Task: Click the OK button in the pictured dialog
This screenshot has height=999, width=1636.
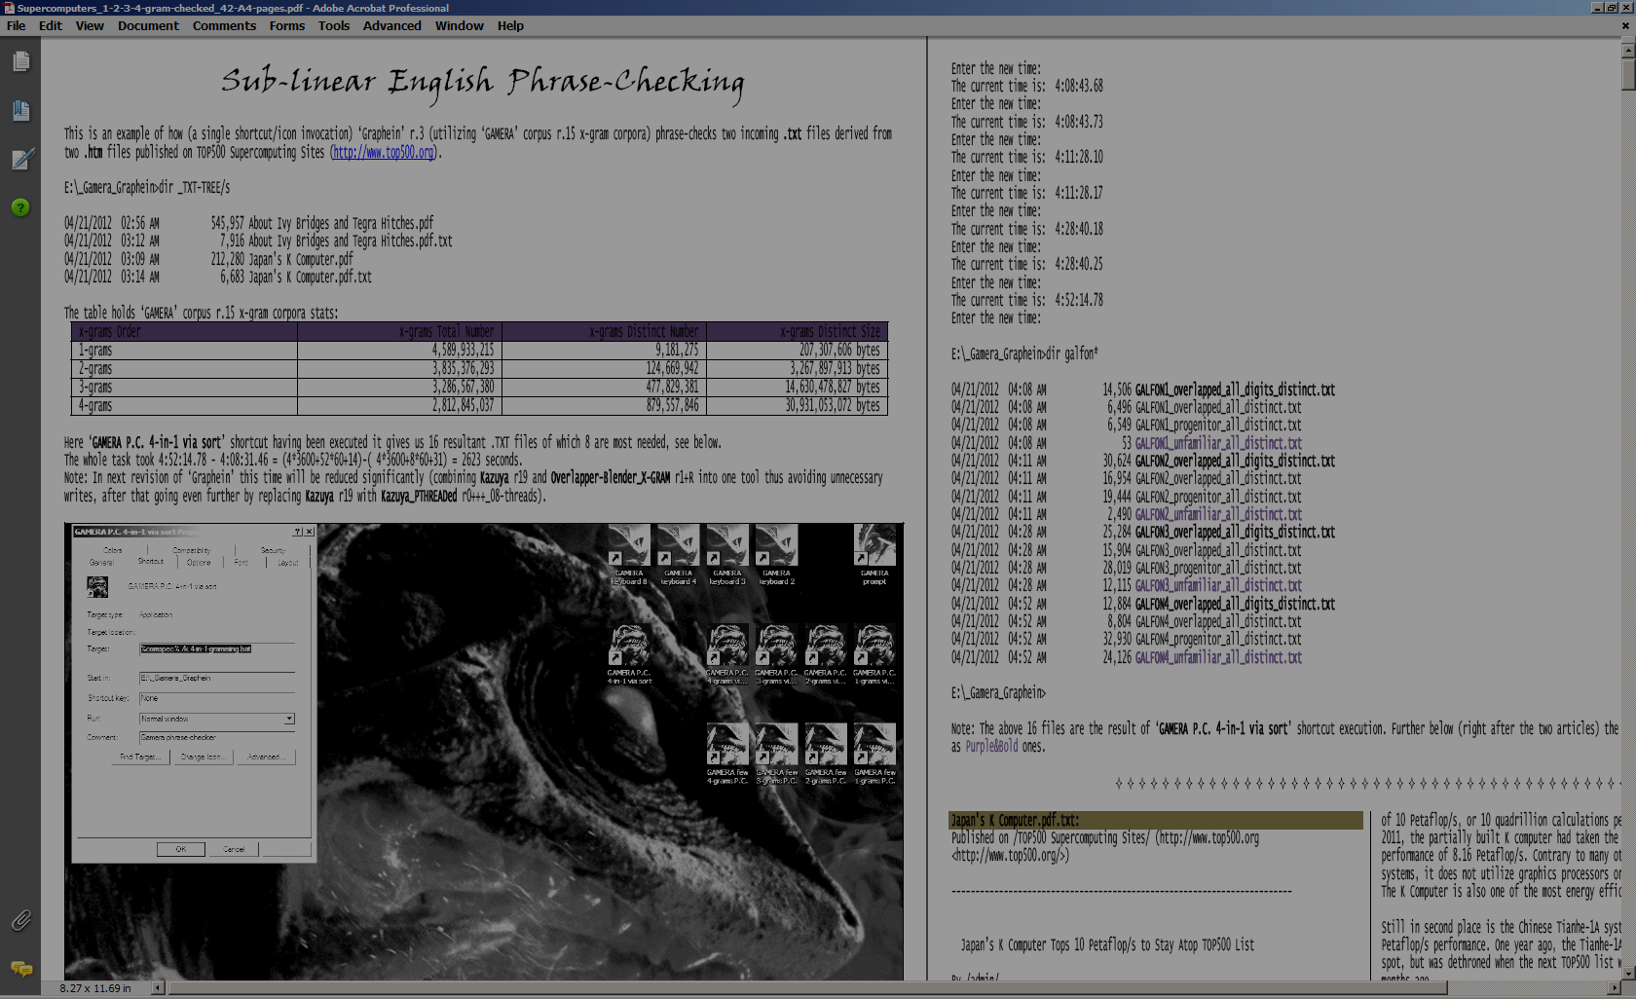Action: pyautogui.click(x=180, y=849)
